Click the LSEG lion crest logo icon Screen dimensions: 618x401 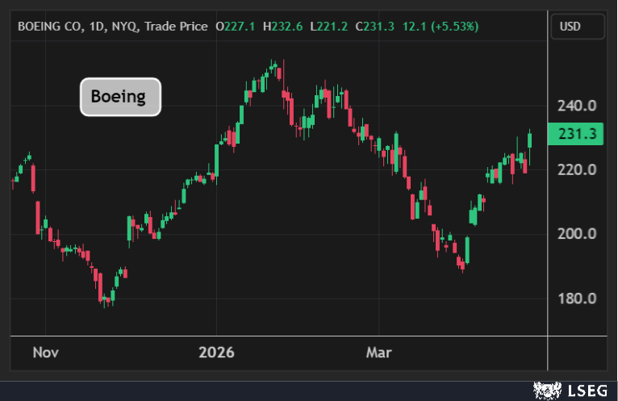pyautogui.click(x=545, y=391)
